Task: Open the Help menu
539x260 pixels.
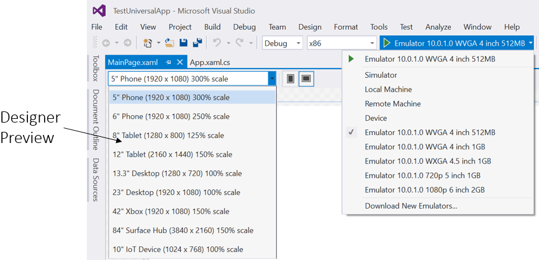Action: tap(512, 27)
